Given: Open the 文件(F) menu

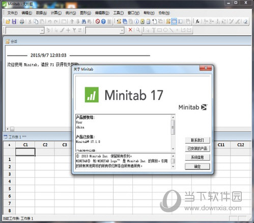Looking at the screenshot, I should [12, 13].
